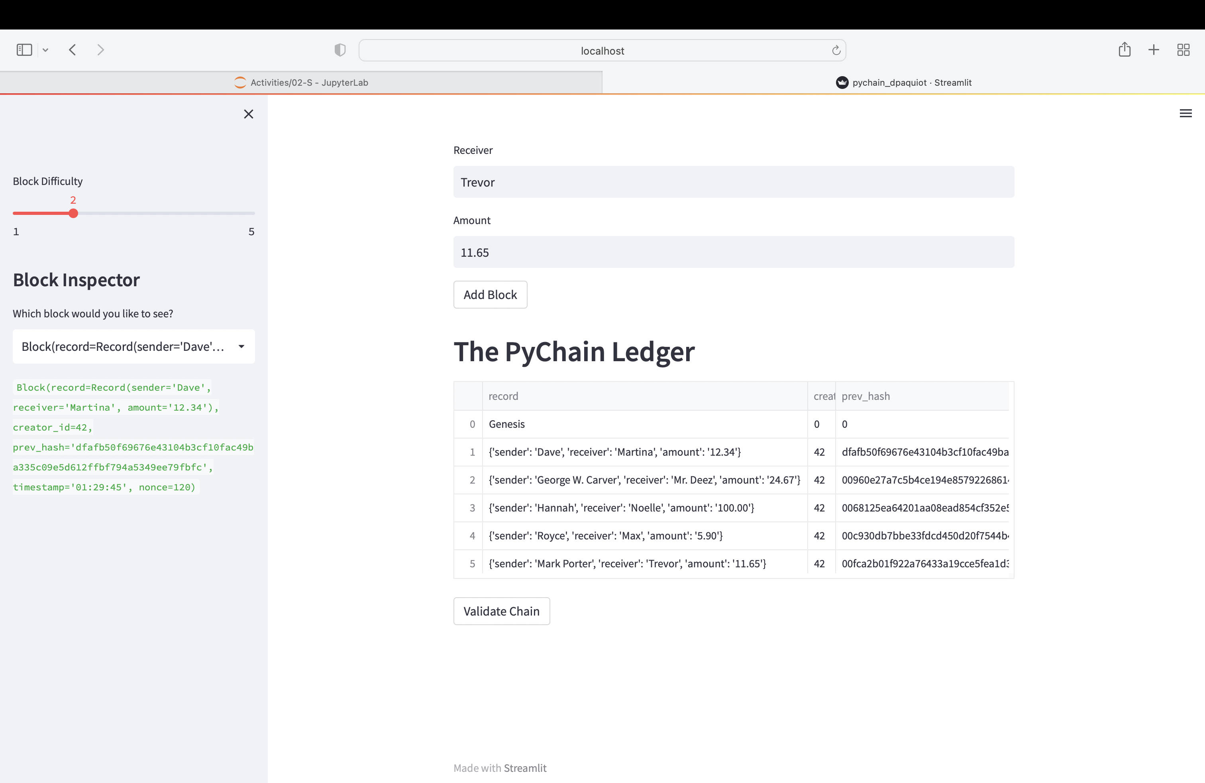Click the Receiver input field

pos(734,182)
